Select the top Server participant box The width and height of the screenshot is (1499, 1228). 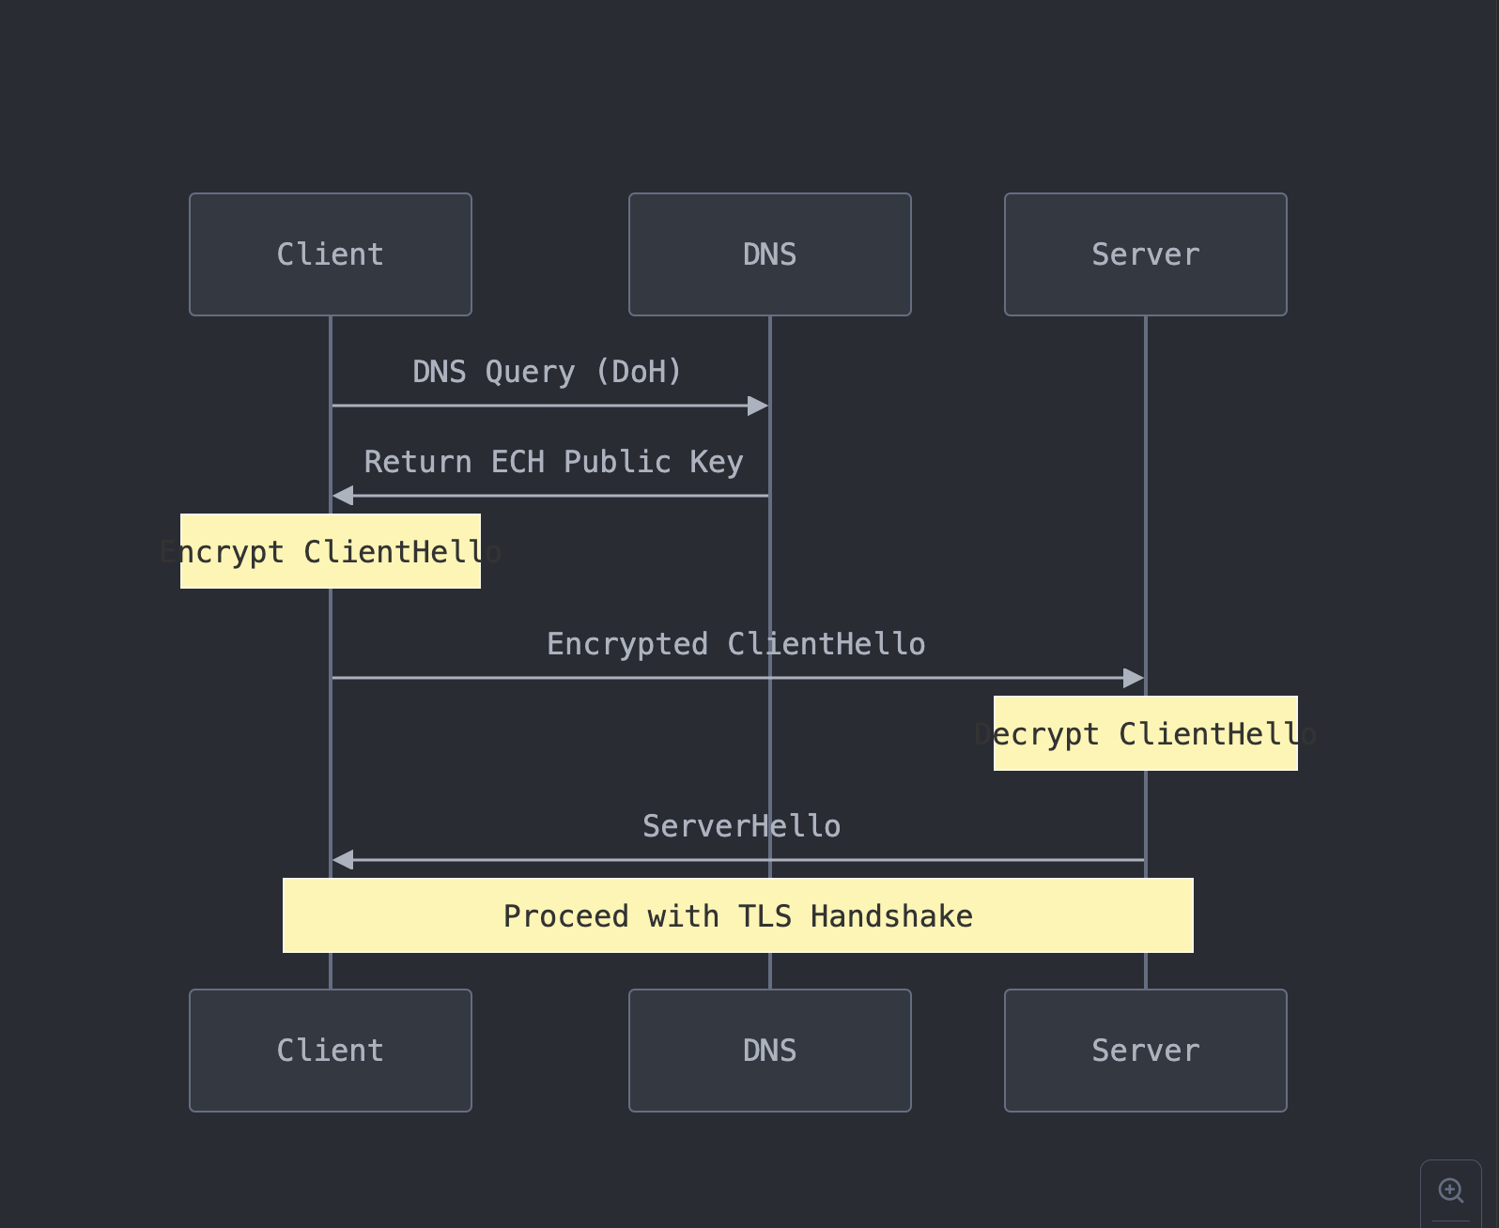click(x=1146, y=254)
